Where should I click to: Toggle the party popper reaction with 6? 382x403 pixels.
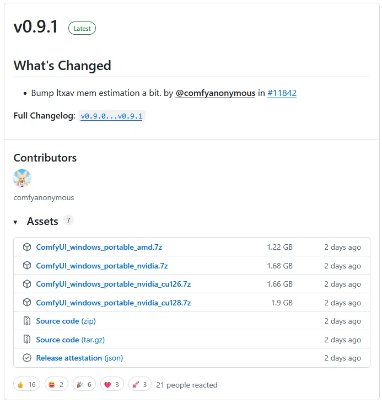click(x=84, y=384)
